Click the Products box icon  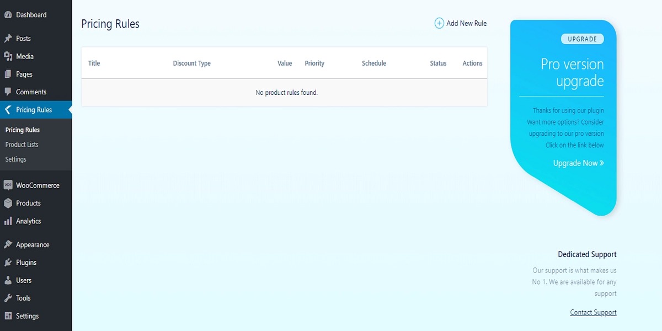click(x=8, y=203)
